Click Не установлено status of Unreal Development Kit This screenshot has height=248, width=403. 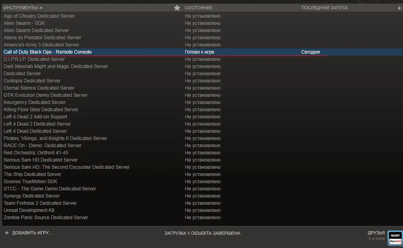pos(203,210)
